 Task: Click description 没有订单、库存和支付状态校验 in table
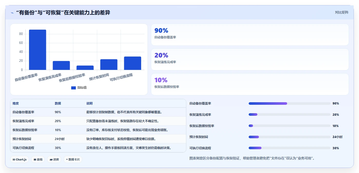pyautogui.click(x=128, y=130)
